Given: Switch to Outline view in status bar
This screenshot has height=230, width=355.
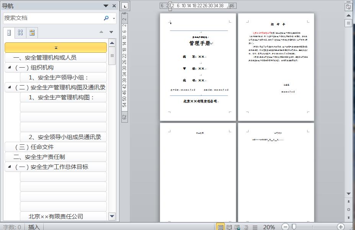Looking at the screenshot, I should tap(246, 227).
